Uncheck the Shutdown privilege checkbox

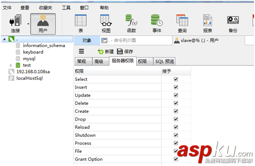tap(176, 135)
